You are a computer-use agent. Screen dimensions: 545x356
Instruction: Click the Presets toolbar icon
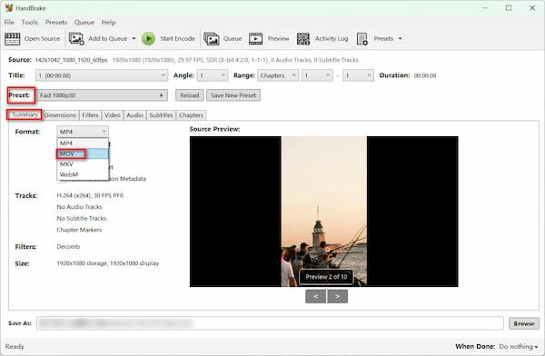coord(362,38)
